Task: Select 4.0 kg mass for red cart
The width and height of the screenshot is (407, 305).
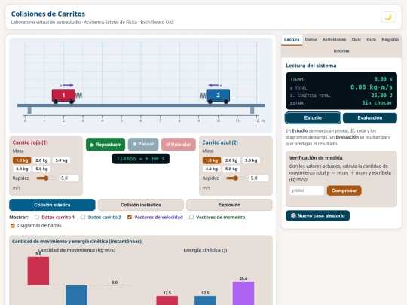Action: pos(22,169)
